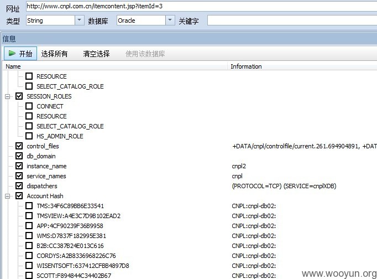Open the 类型 String dropdown arrow

click(x=80, y=20)
